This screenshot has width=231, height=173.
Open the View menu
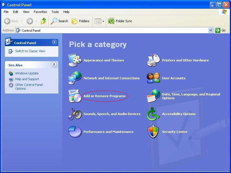26,12
